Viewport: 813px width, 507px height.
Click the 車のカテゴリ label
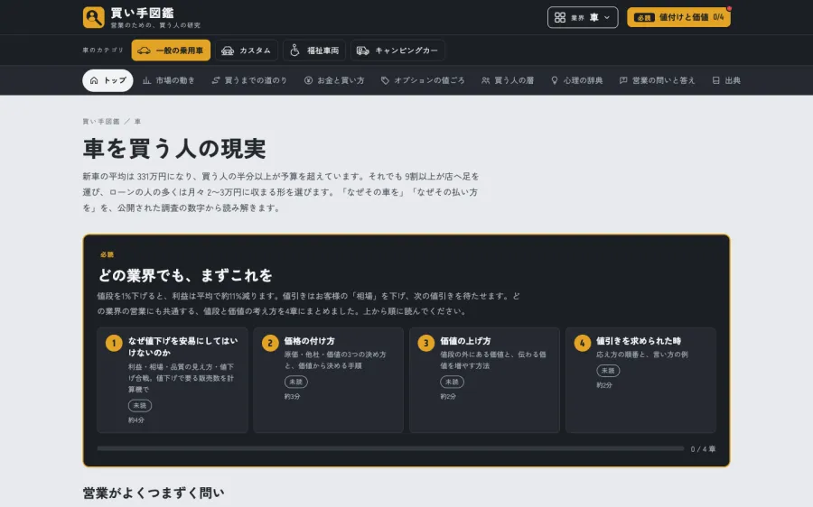click(103, 51)
